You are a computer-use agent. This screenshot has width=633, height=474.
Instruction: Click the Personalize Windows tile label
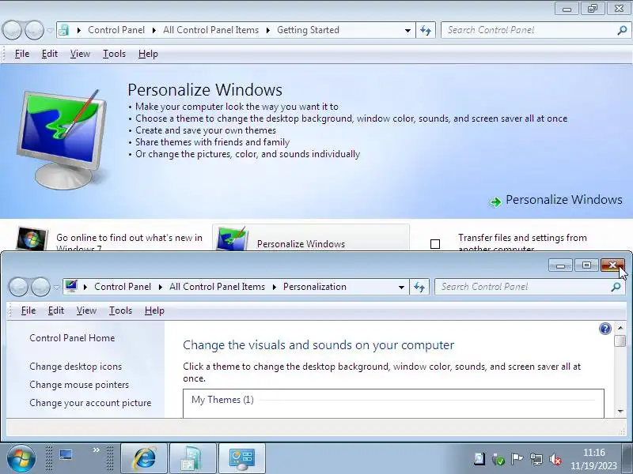(x=301, y=244)
